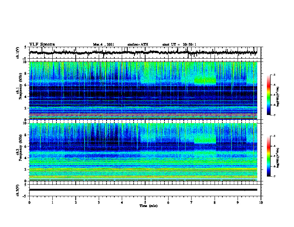Click time axis tick label "8"

(215, 203)
